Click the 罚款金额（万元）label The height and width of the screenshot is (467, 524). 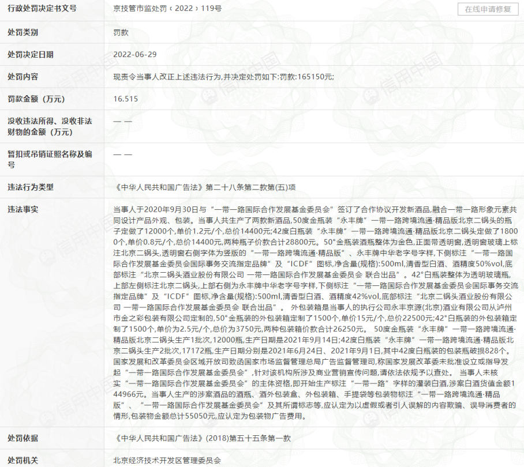click(36, 99)
